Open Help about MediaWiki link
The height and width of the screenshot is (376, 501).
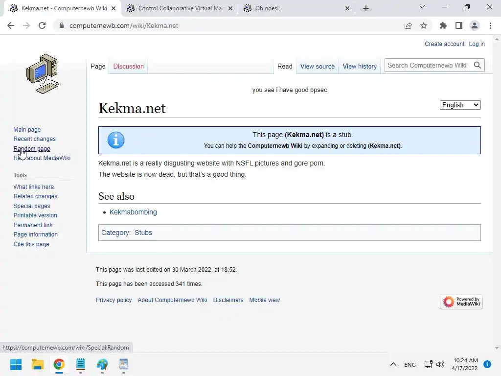[42, 158]
